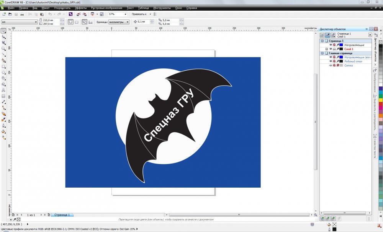
Task: Toggle visibility eye of Слой 1
Action: pos(331,49)
